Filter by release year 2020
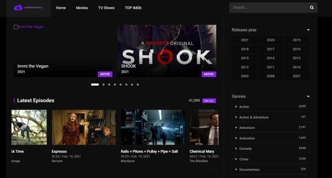Viewport: 332px width, 178px height. pos(271,40)
